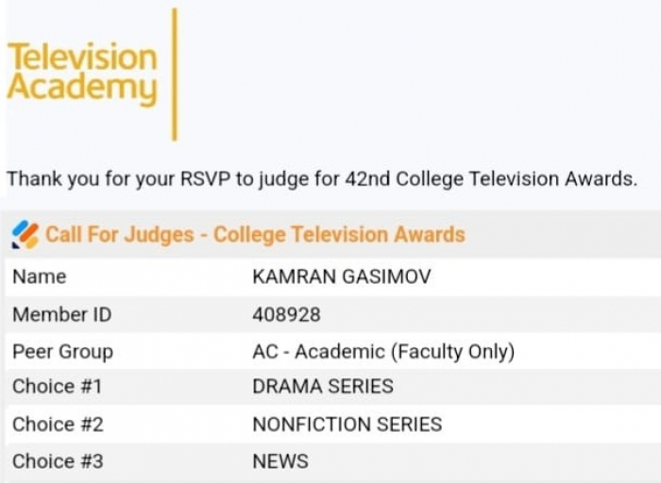Click the form icon beside Call For Judges

coord(25,235)
